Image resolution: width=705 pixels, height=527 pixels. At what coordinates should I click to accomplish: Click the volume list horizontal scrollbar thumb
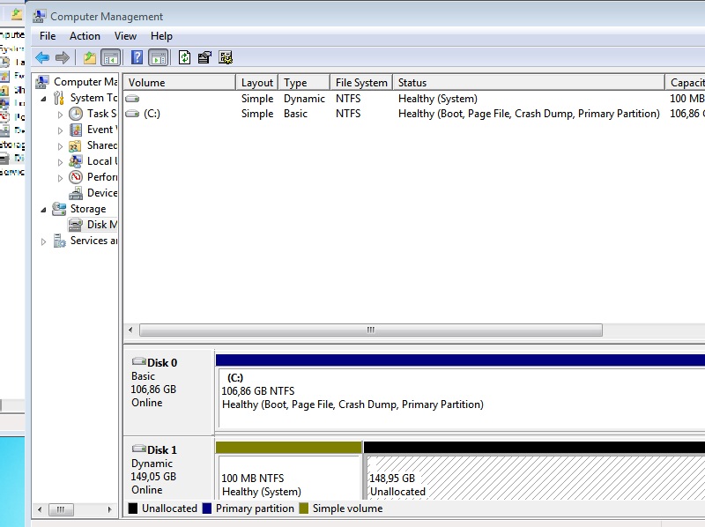point(371,330)
